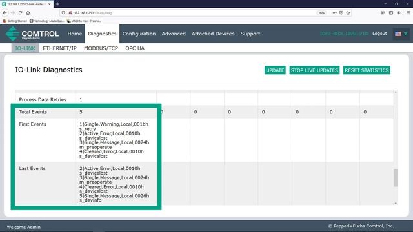Screen dimensions: 413x232
Task: Open ASCII to Hex bookmark
Action: tap(84, 21)
